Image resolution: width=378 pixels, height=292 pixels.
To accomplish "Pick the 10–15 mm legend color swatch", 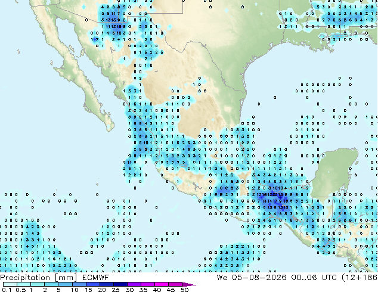I will [x=79, y=284].
